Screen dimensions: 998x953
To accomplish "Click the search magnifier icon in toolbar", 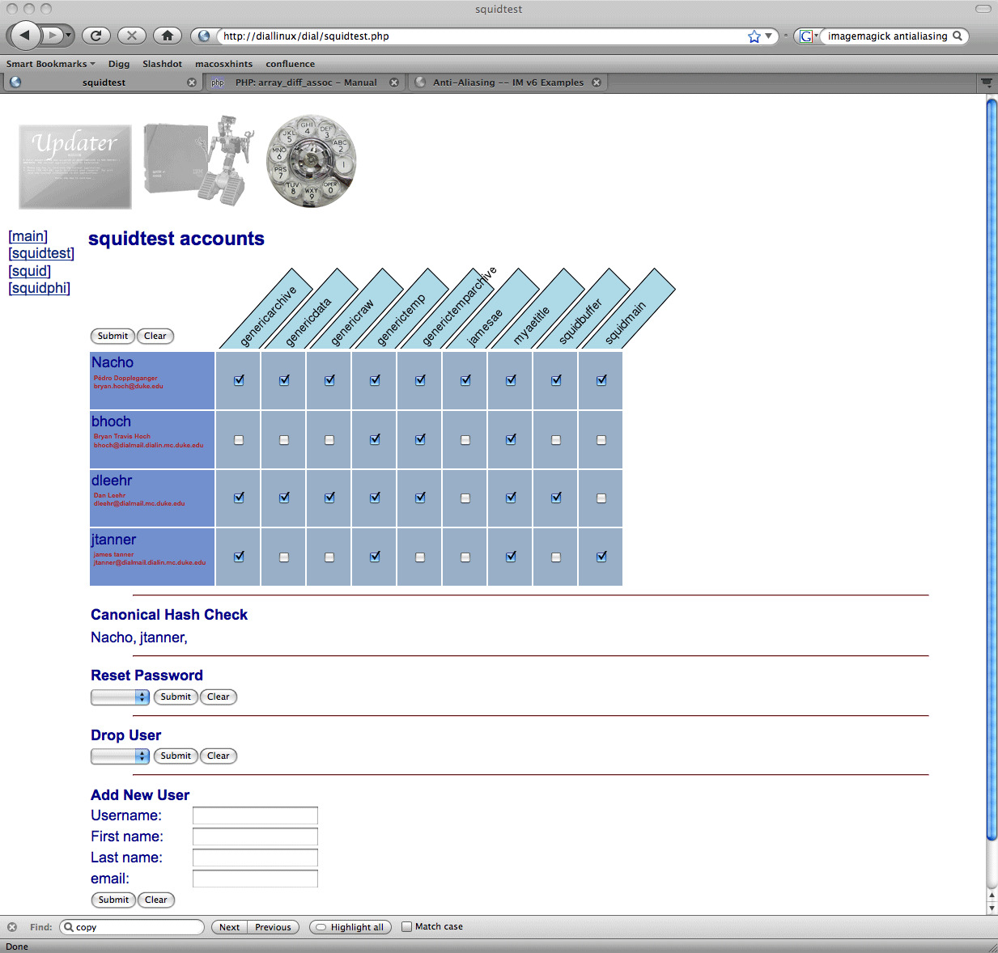I will (958, 36).
